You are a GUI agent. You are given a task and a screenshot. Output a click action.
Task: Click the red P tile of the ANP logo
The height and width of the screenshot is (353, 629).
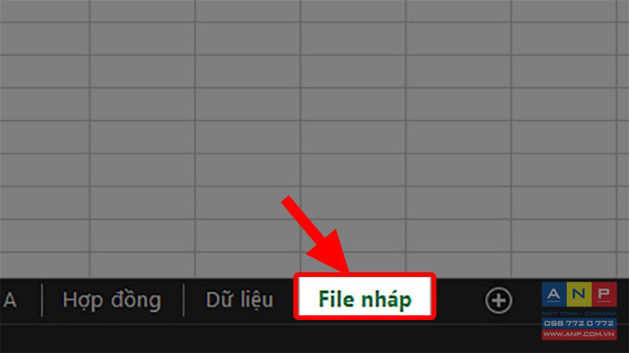click(604, 295)
